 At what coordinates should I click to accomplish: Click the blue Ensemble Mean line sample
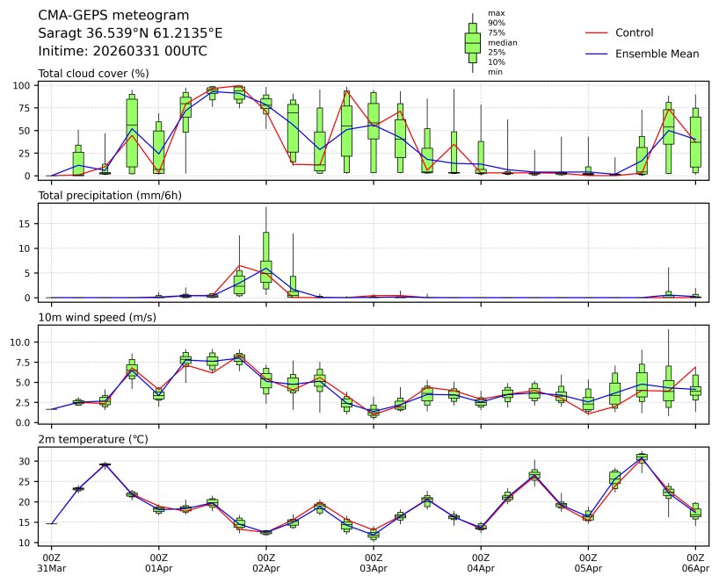(596, 54)
